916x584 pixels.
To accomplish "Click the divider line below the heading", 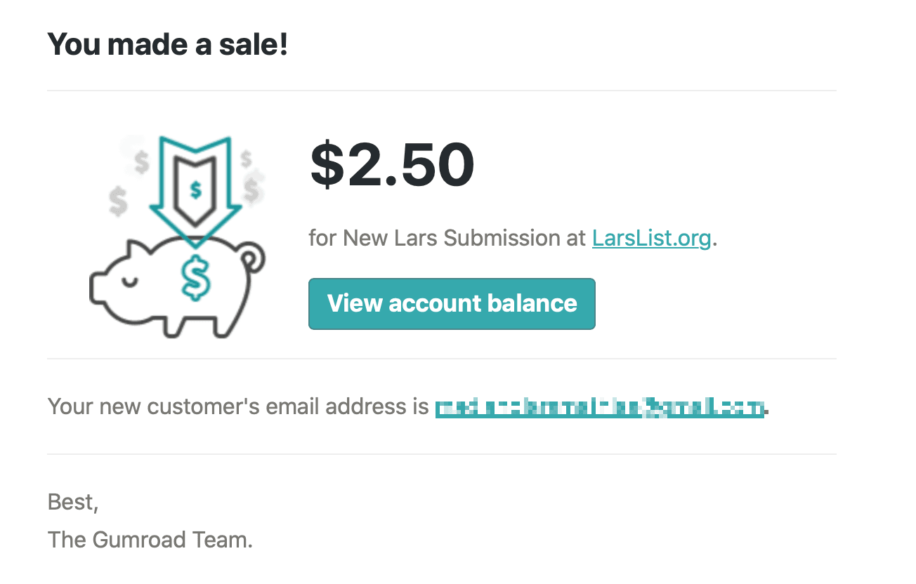I will [x=442, y=91].
